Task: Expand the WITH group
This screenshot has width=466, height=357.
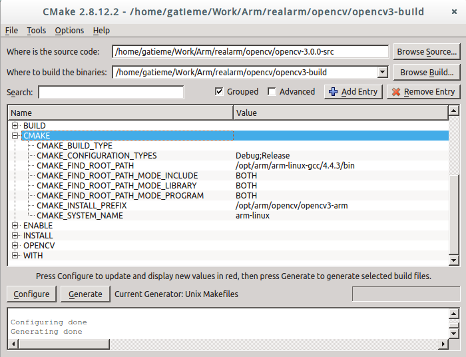Action: (x=15, y=255)
